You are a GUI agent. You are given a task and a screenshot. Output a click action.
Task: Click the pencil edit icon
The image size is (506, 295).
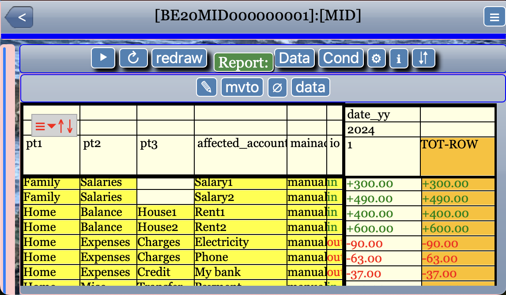pos(207,87)
